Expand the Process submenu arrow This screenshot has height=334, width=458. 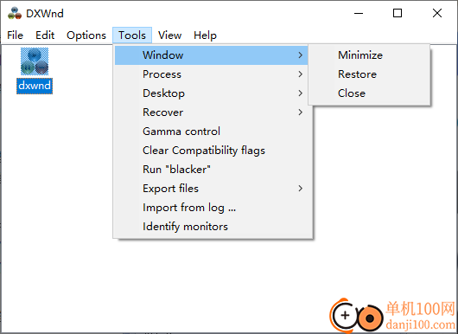[x=300, y=74]
